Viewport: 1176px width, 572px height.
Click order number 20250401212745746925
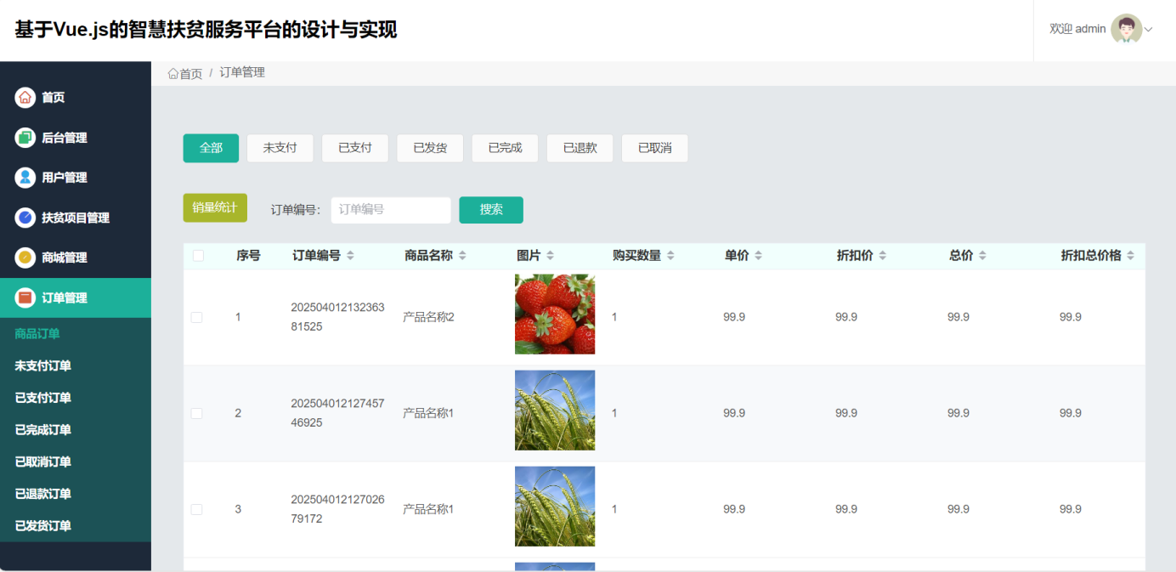[x=337, y=413]
